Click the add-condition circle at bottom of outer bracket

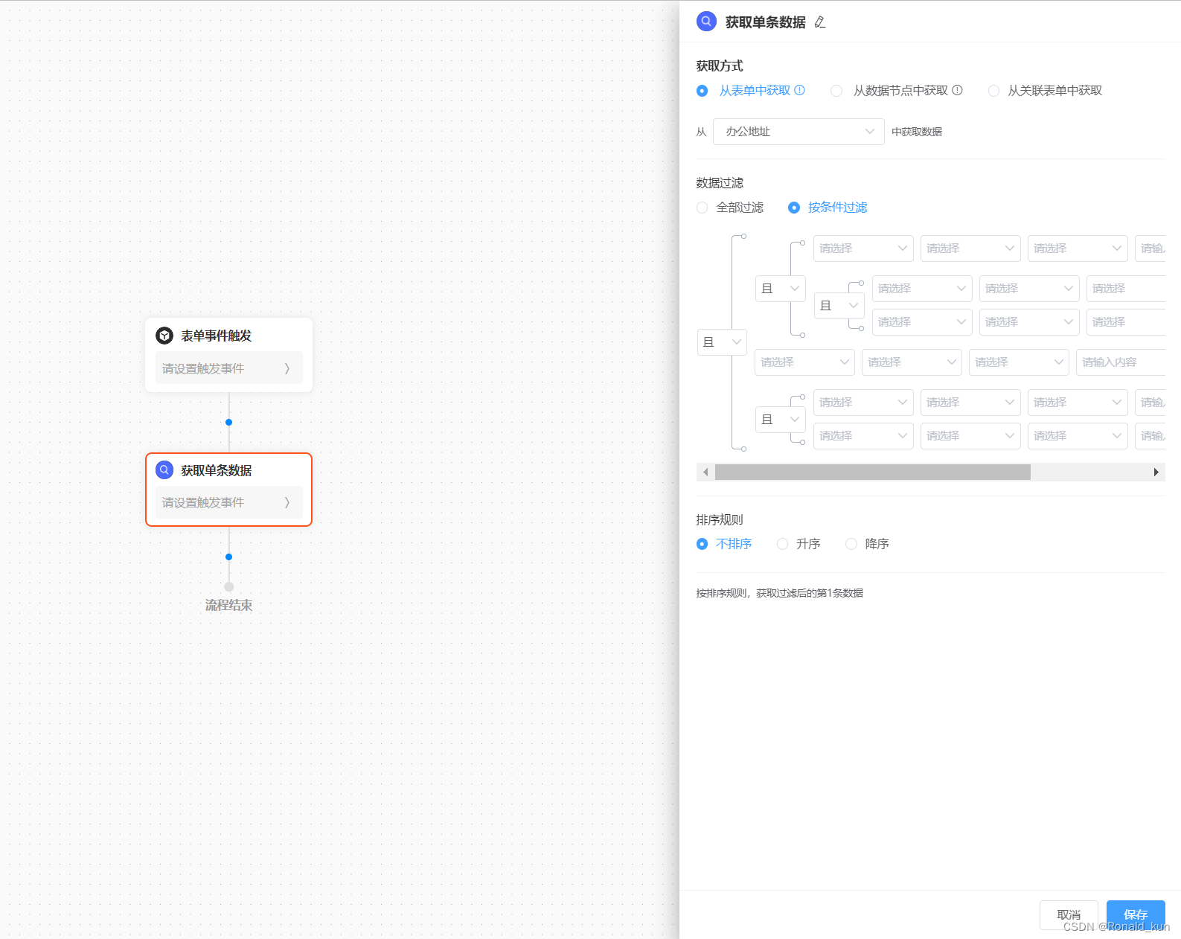pyautogui.click(x=743, y=449)
